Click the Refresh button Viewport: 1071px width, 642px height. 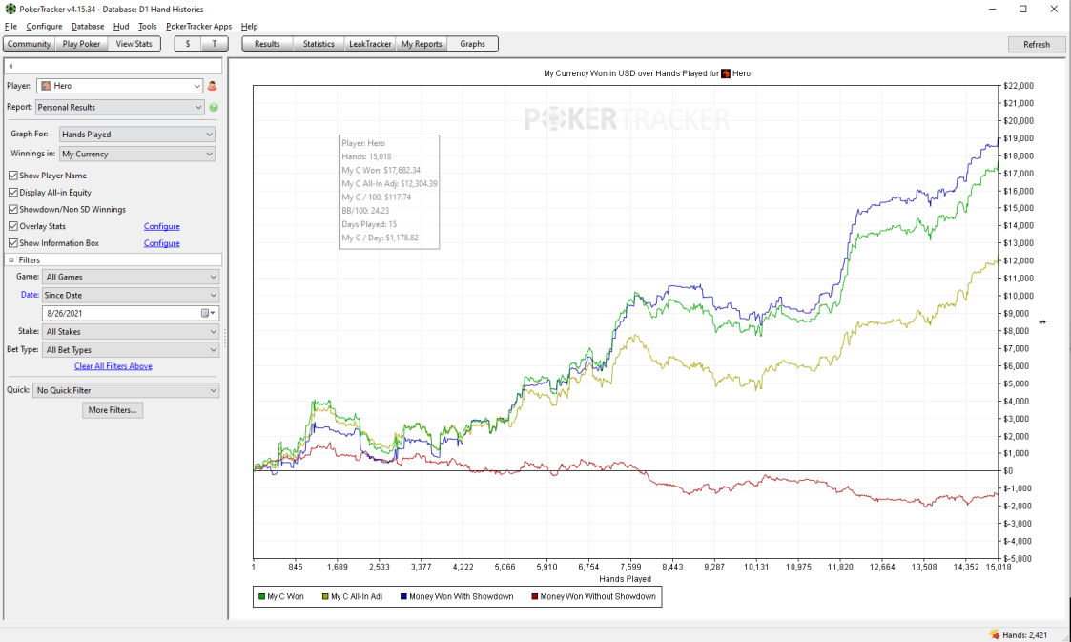point(1036,45)
